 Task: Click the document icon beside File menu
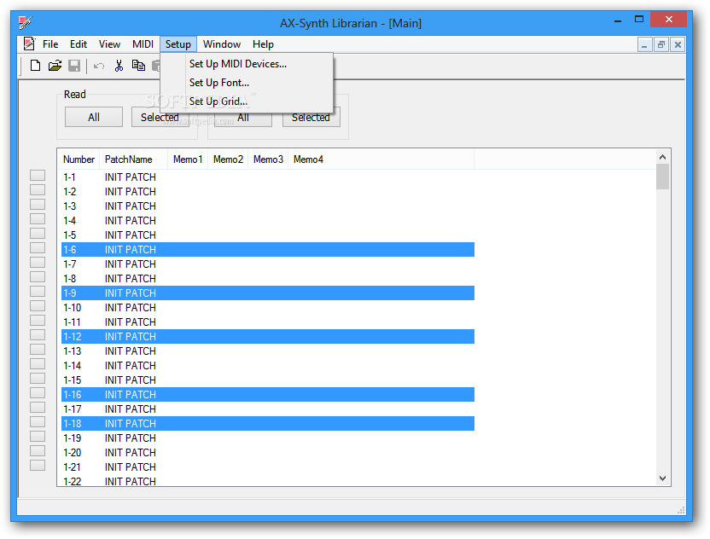click(29, 43)
